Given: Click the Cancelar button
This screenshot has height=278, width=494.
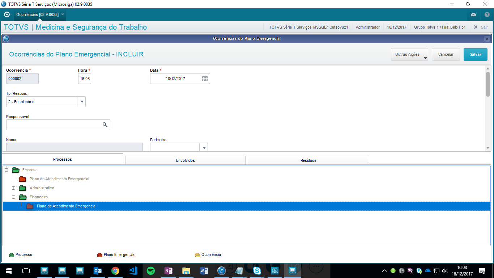Looking at the screenshot, I should (x=446, y=54).
